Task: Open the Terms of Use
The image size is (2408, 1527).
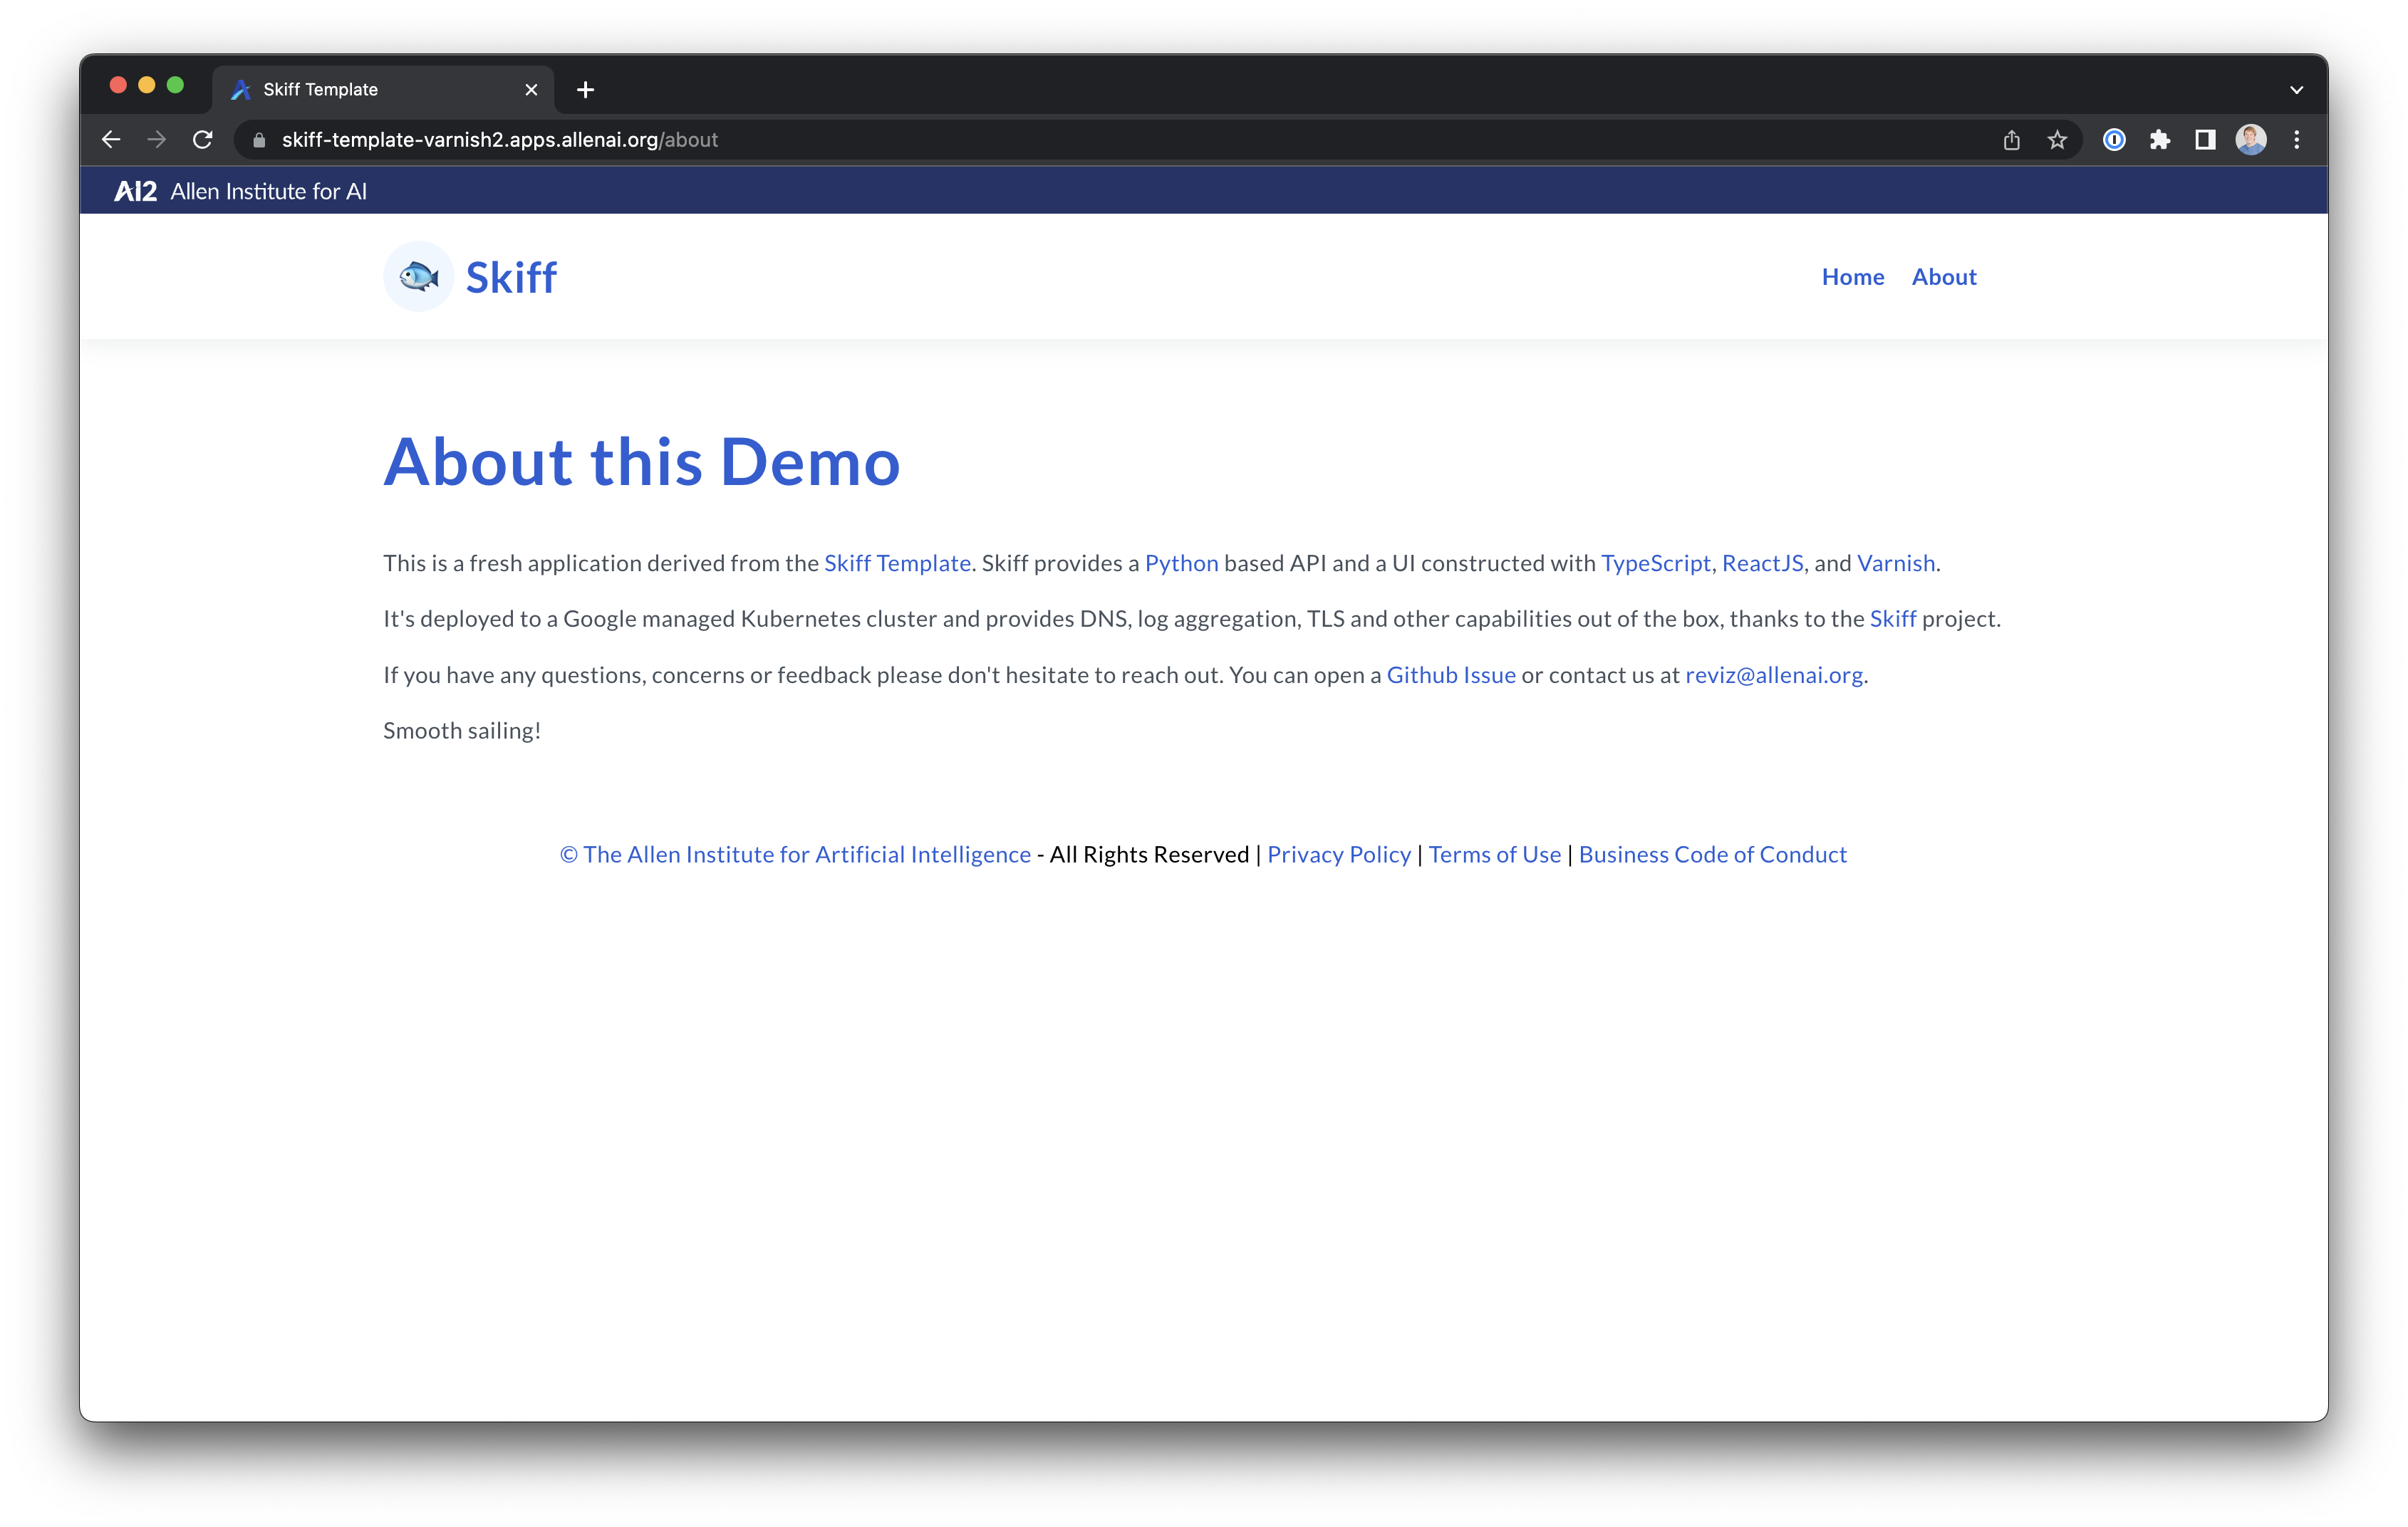Action: 1494,854
